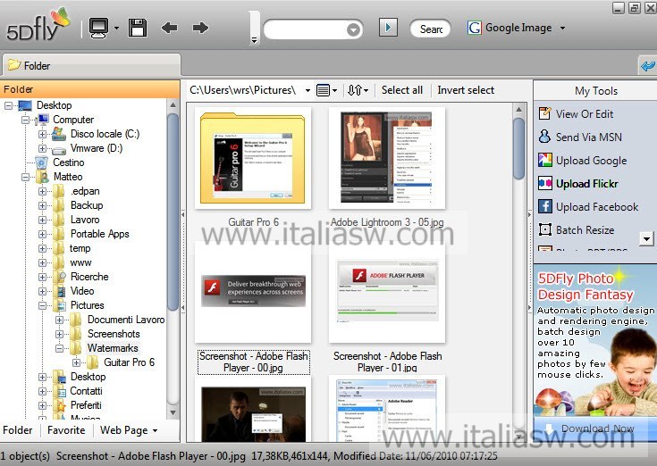Expand My Tools list with down arrow
The width and height of the screenshot is (657, 466).
pyautogui.click(x=646, y=239)
